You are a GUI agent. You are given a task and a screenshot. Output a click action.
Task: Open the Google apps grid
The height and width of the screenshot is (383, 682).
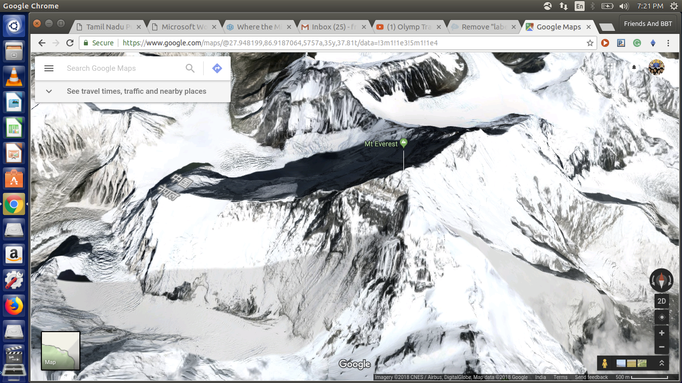(x=610, y=67)
